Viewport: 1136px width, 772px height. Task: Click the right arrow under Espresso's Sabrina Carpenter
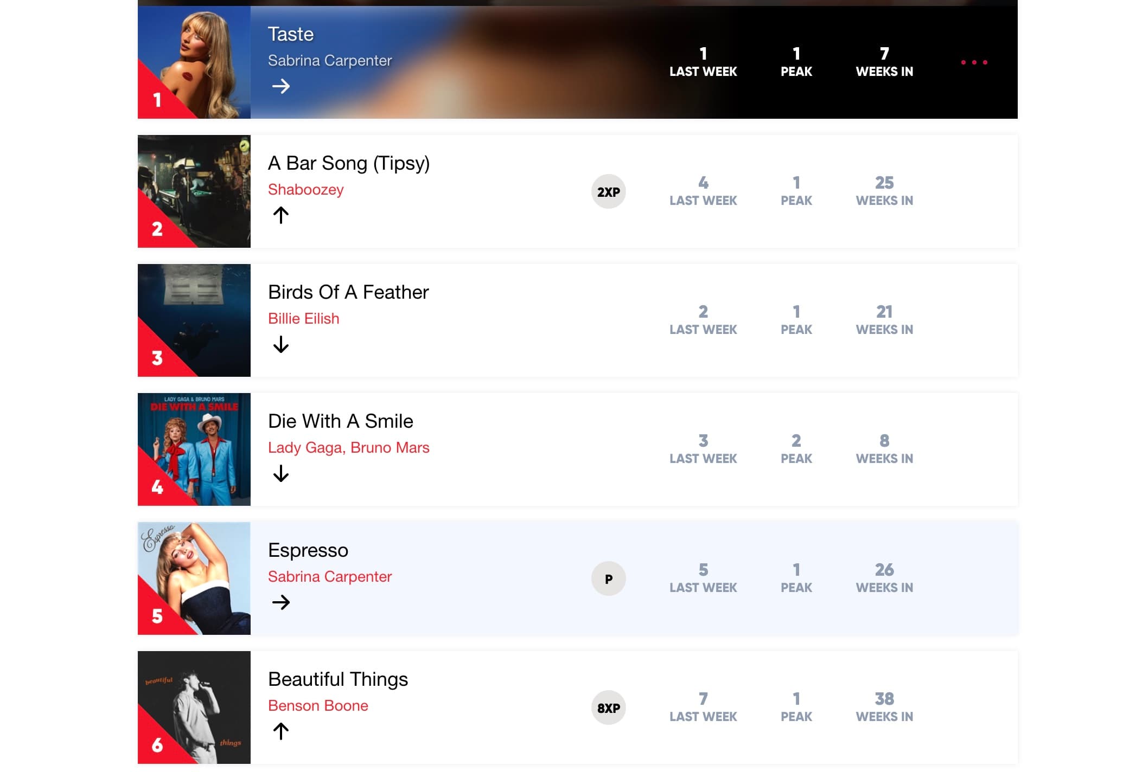click(x=280, y=602)
